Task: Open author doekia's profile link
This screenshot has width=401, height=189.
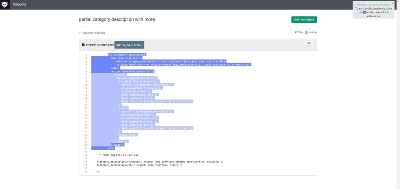Action: click(313, 33)
